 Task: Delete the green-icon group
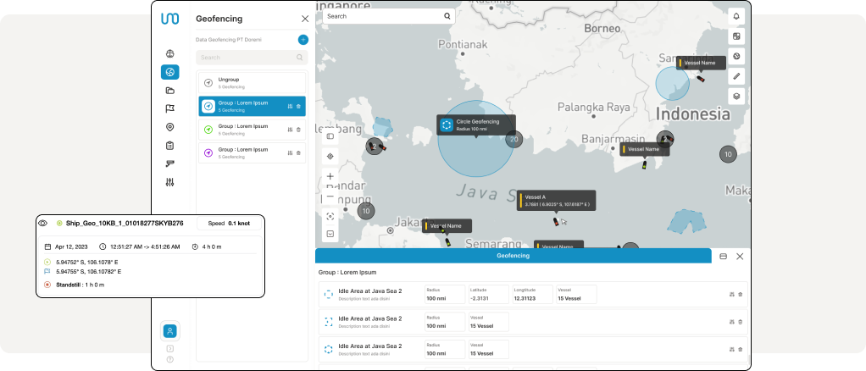[x=299, y=130]
